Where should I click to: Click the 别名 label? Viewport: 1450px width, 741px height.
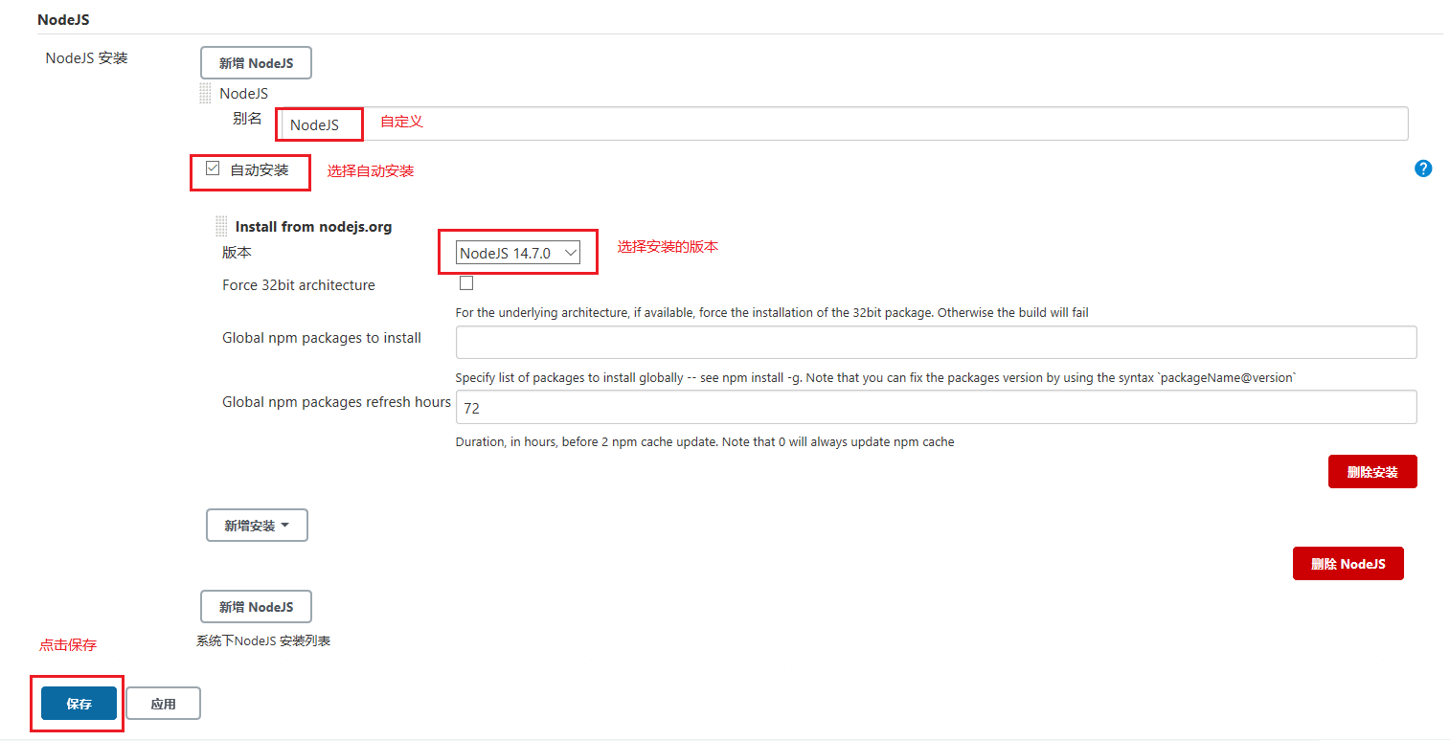(x=247, y=119)
